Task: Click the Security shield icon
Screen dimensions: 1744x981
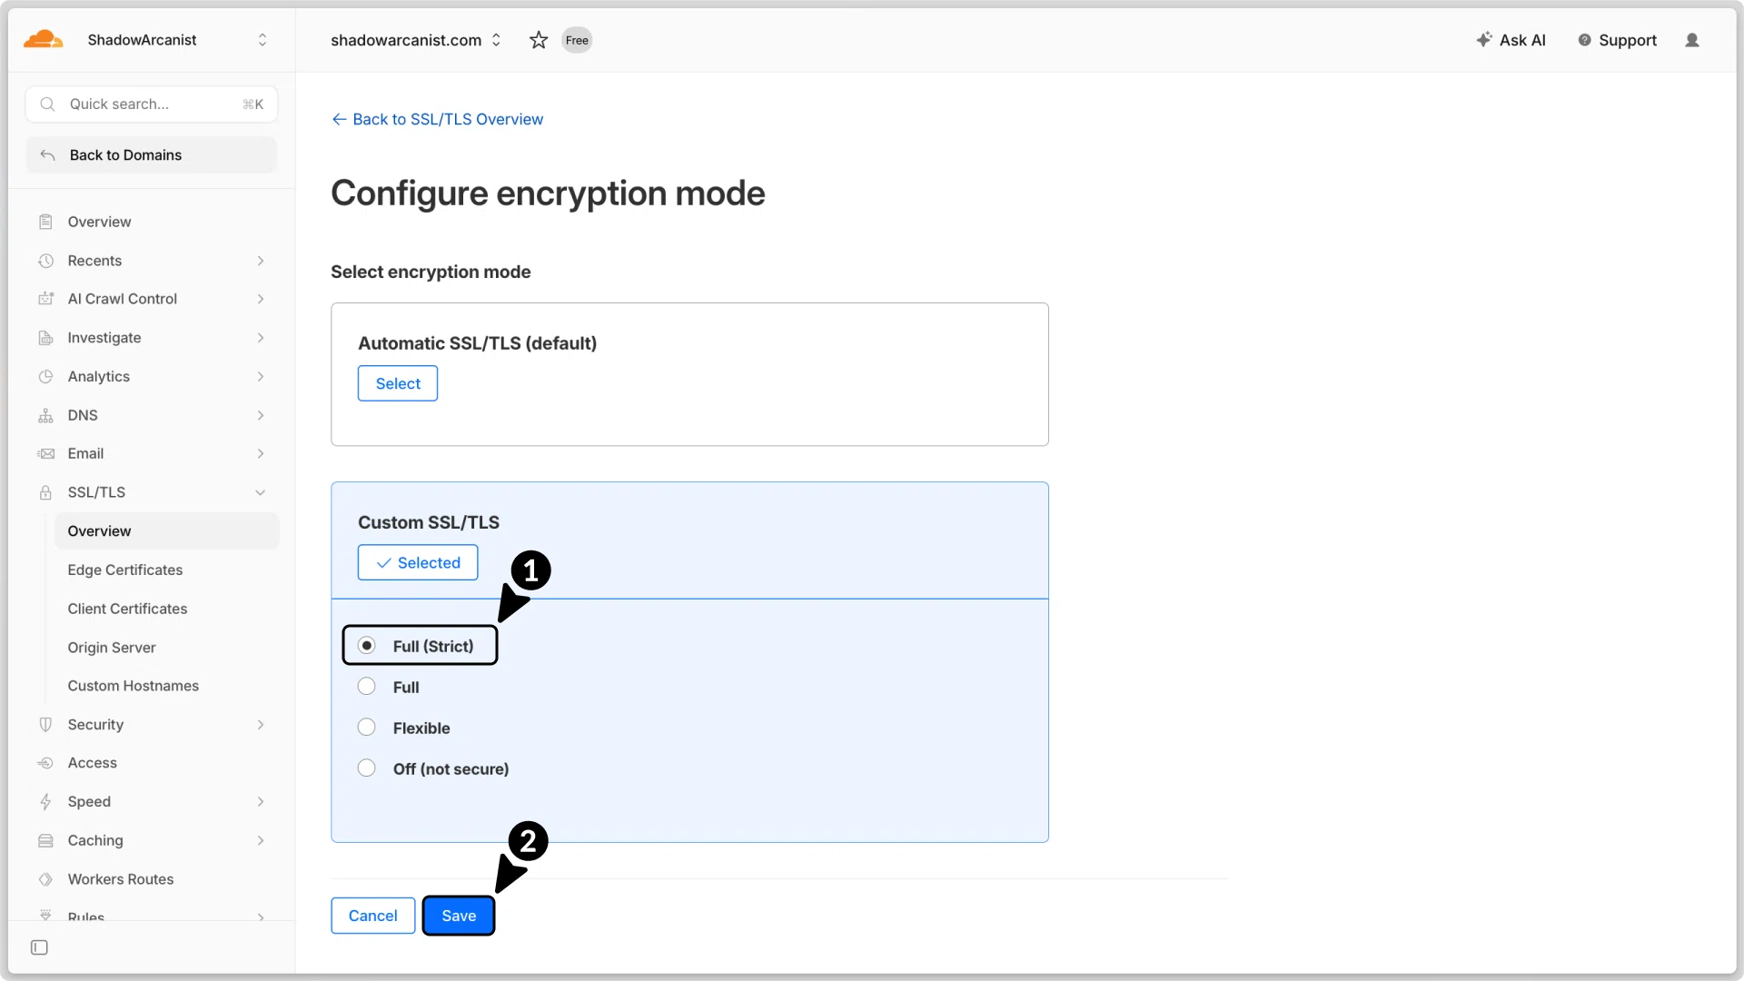Action: [45, 725]
